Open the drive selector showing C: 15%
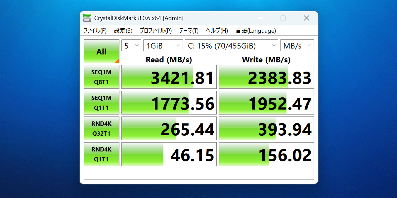This screenshot has height=198, width=397. (x=232, y=46)
